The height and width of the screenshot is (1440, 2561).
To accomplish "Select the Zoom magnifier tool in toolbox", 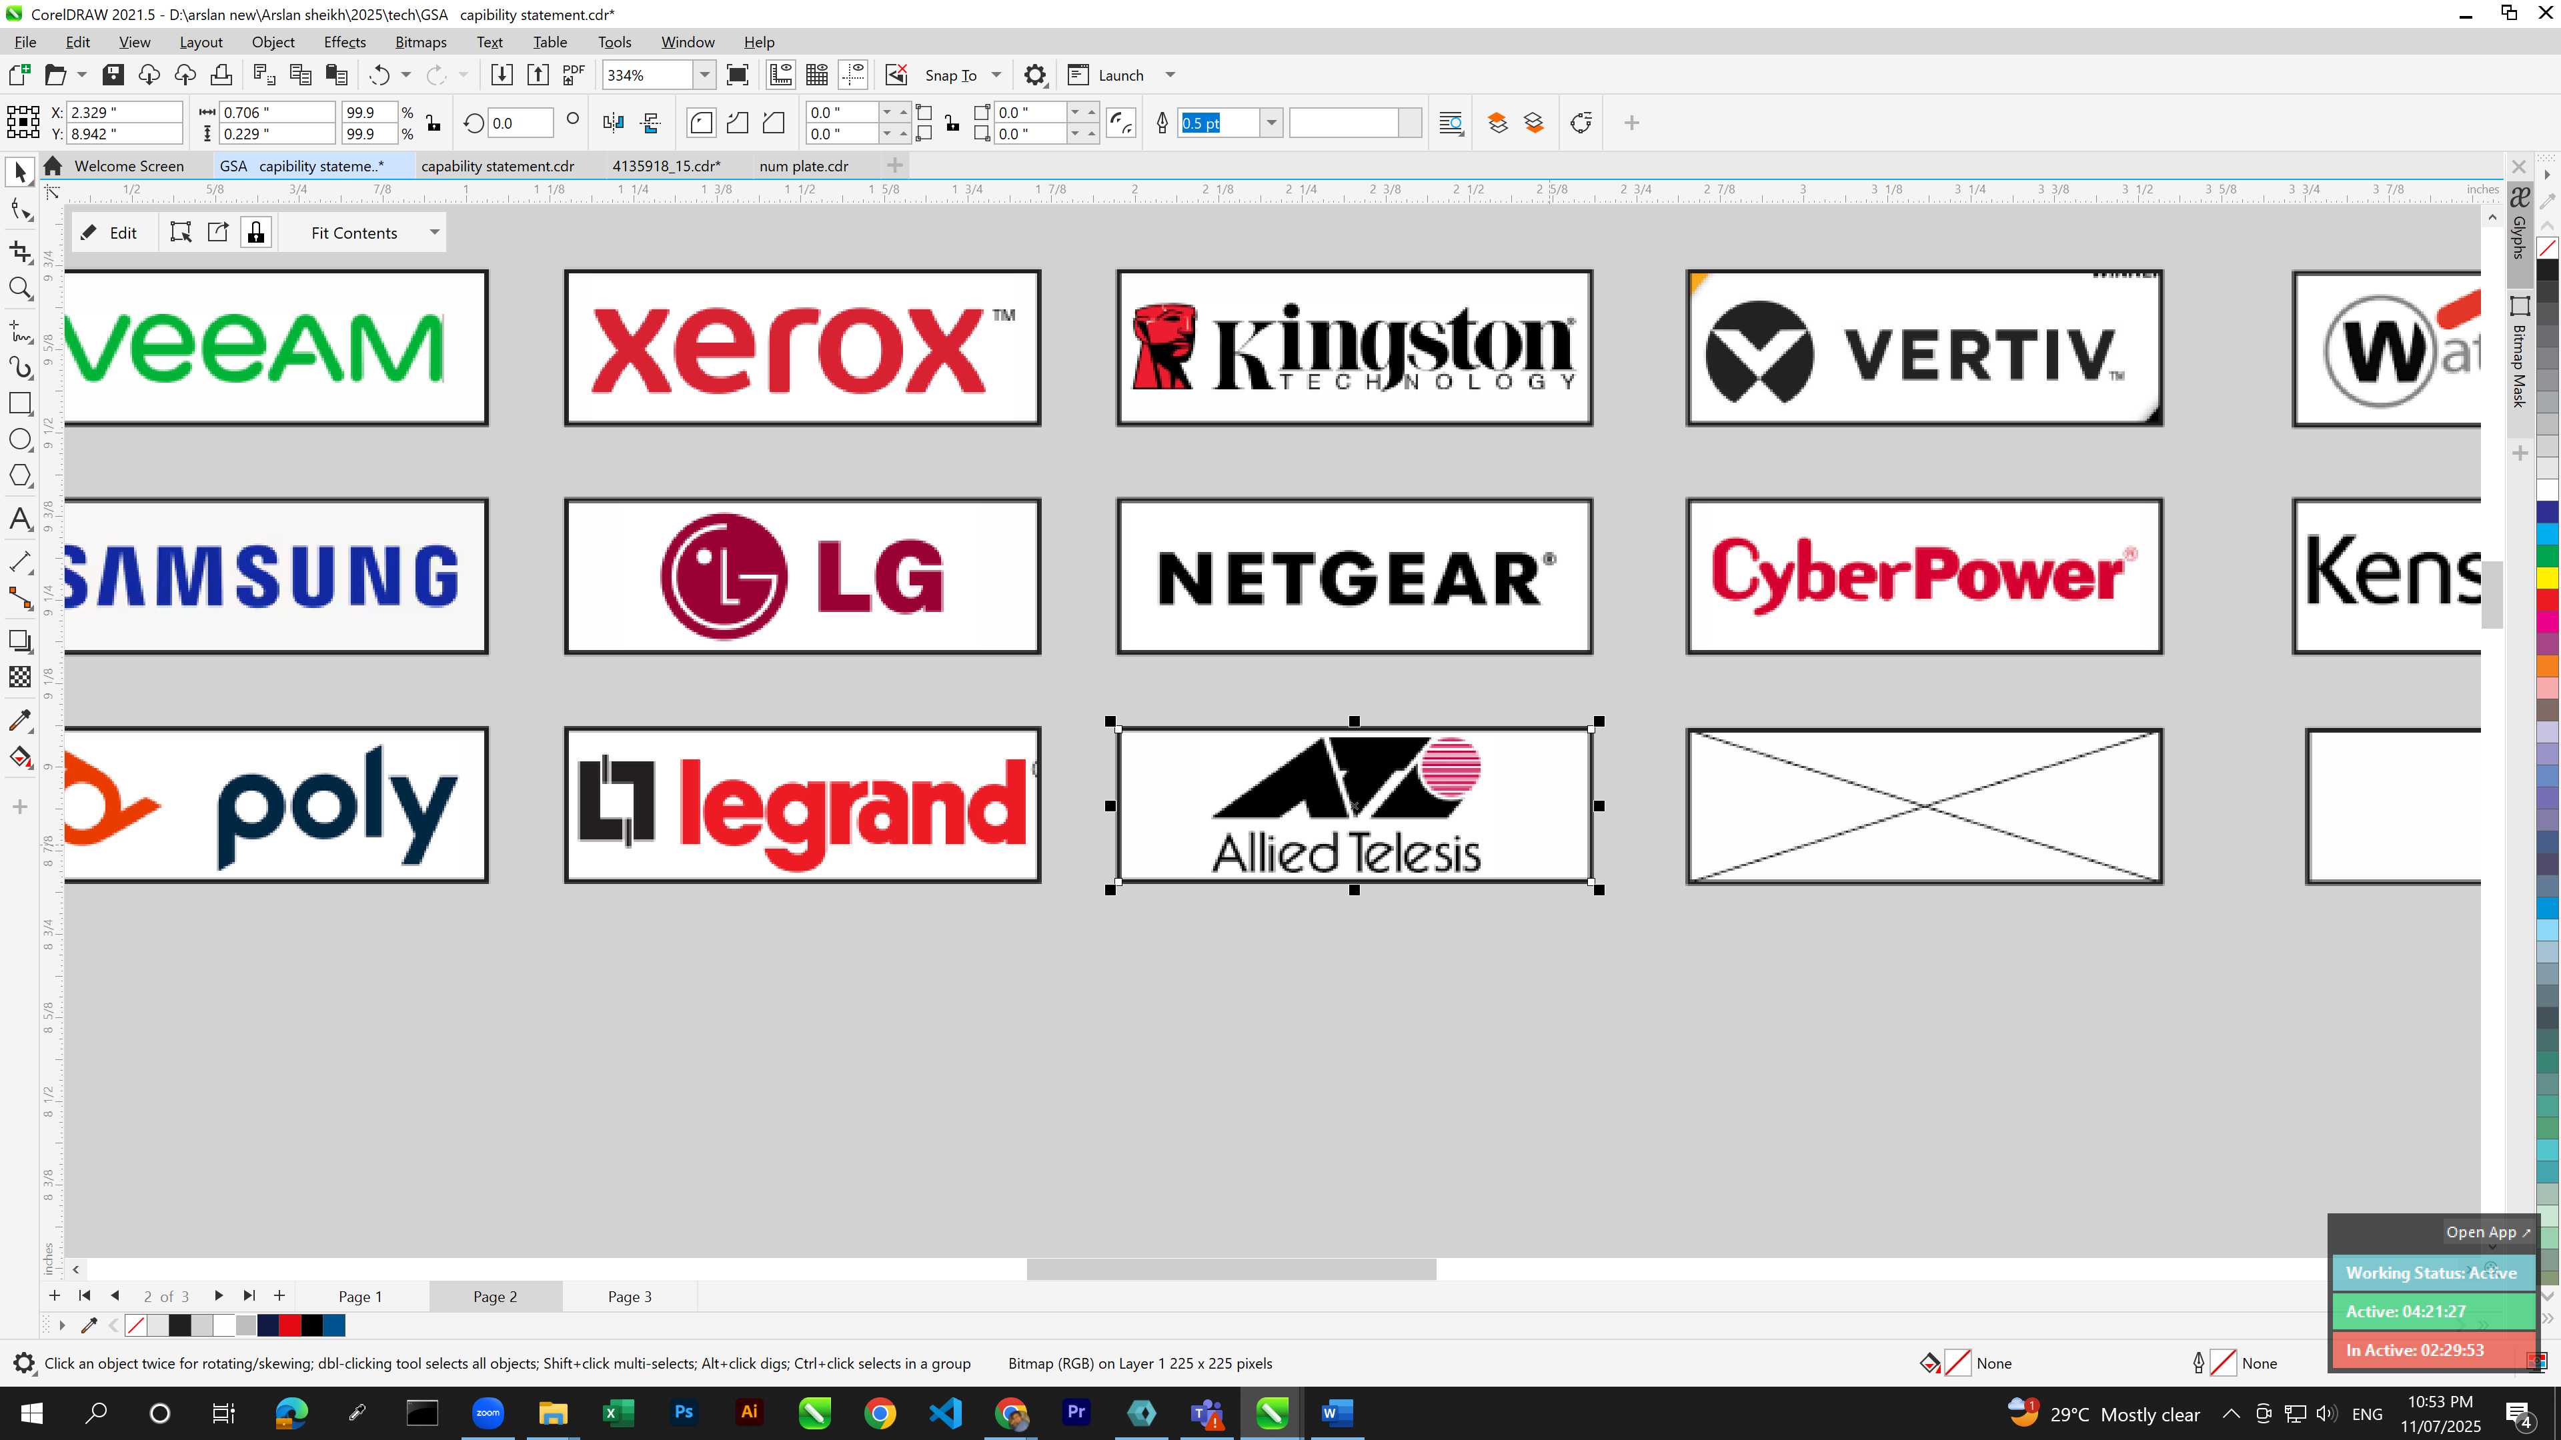I will [x=20, y=288].
